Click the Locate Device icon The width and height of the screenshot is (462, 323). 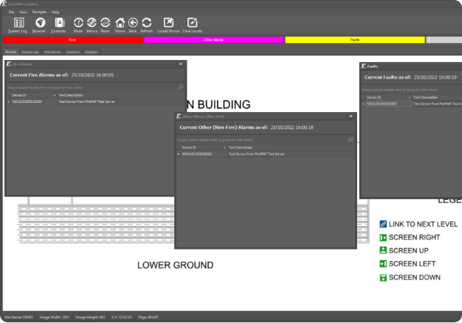(169, 24)
